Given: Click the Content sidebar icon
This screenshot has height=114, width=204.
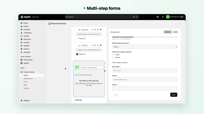Looking at the screenshot, I should pos(21,42).
